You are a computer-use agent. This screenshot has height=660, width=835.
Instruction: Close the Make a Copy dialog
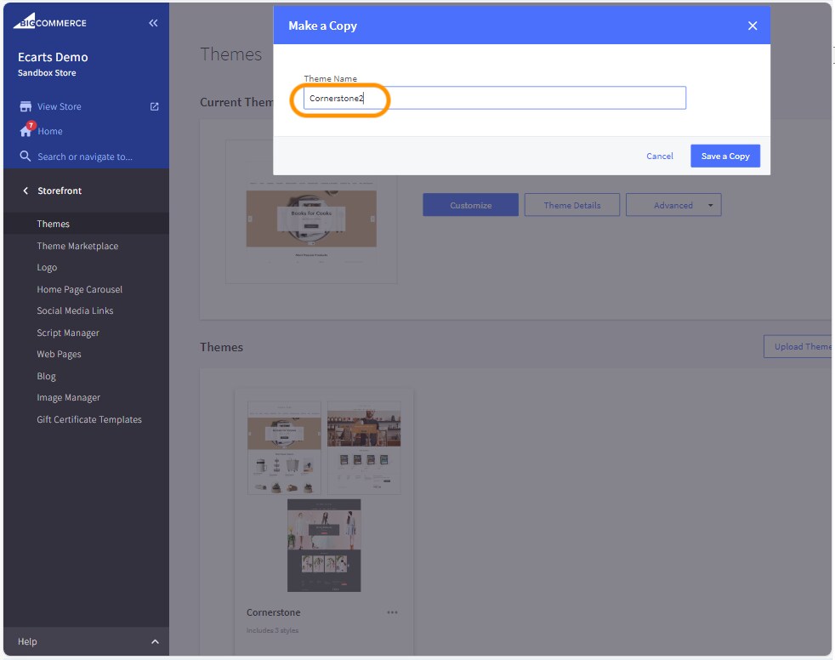(753, 26)
